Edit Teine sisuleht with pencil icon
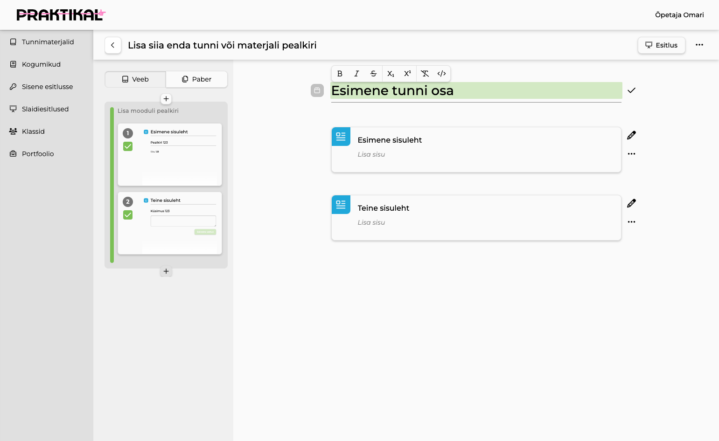This screenshot has height=441, width=719. [x=631, y=203]
